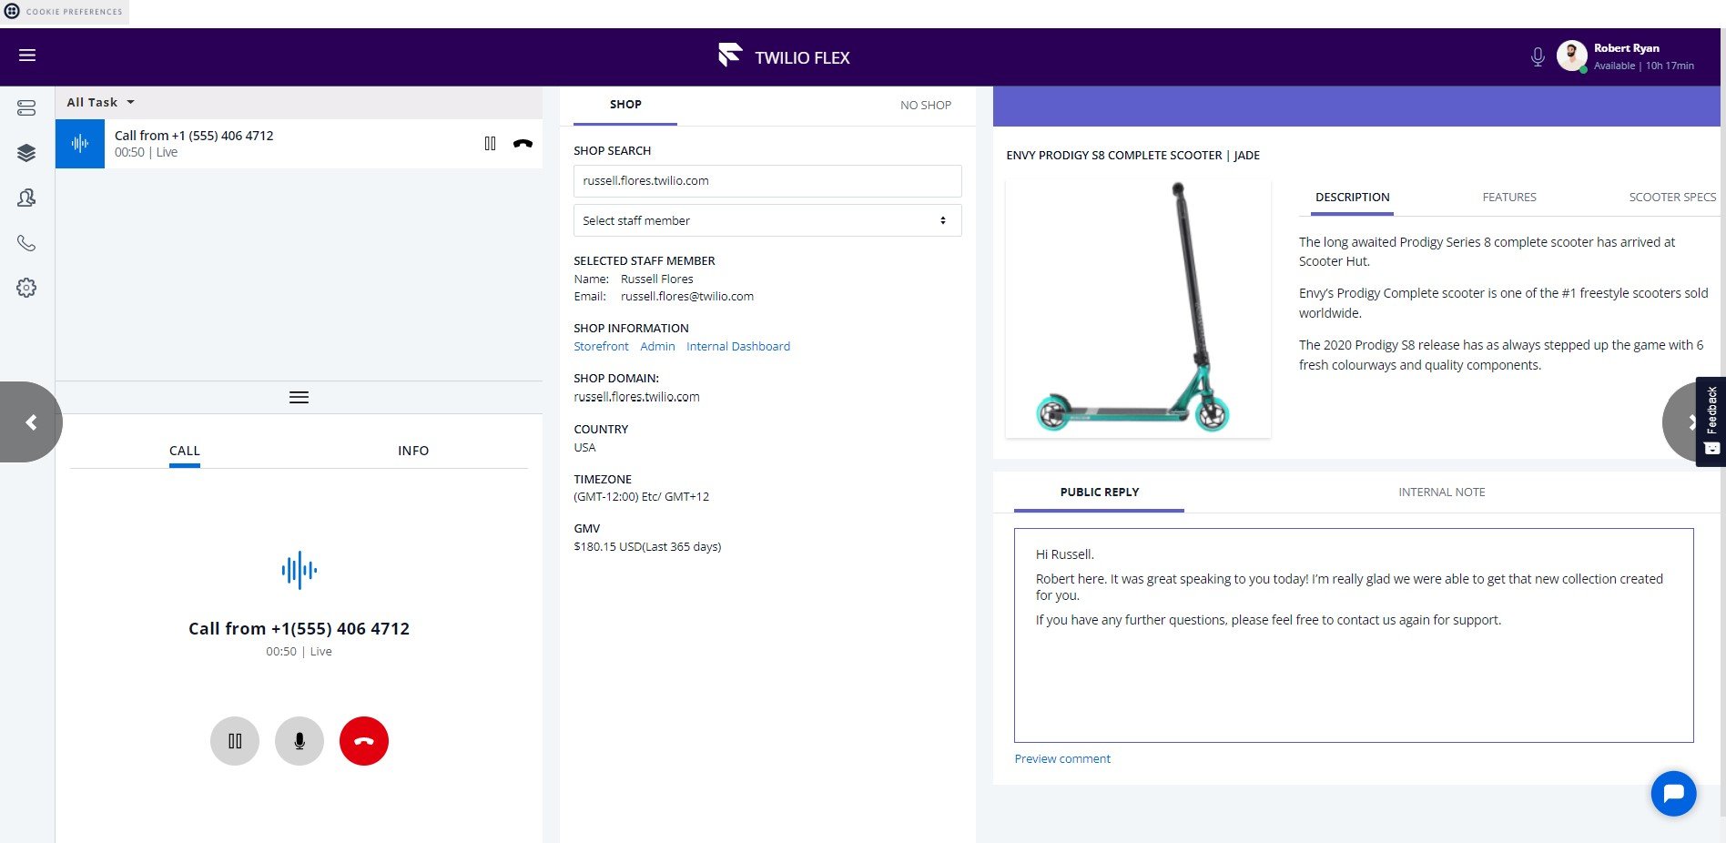This screenshot has width=1726, height=843.
Task: Select the CALL tab
Action: (x=185, y=451)
